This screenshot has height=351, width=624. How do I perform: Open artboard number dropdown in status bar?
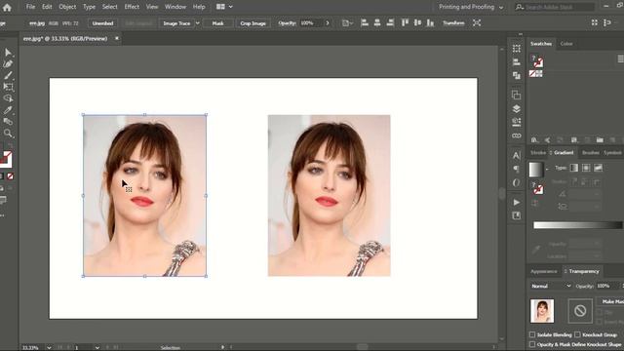pos(97,347)
